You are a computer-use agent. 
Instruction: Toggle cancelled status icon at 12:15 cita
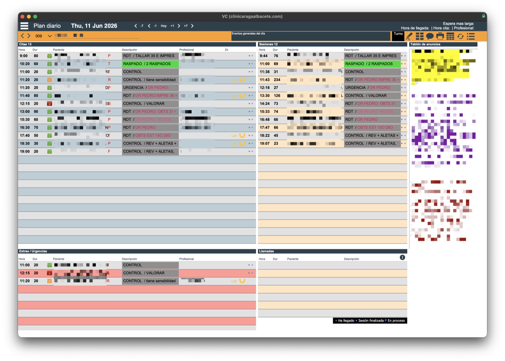pos(49,104)
